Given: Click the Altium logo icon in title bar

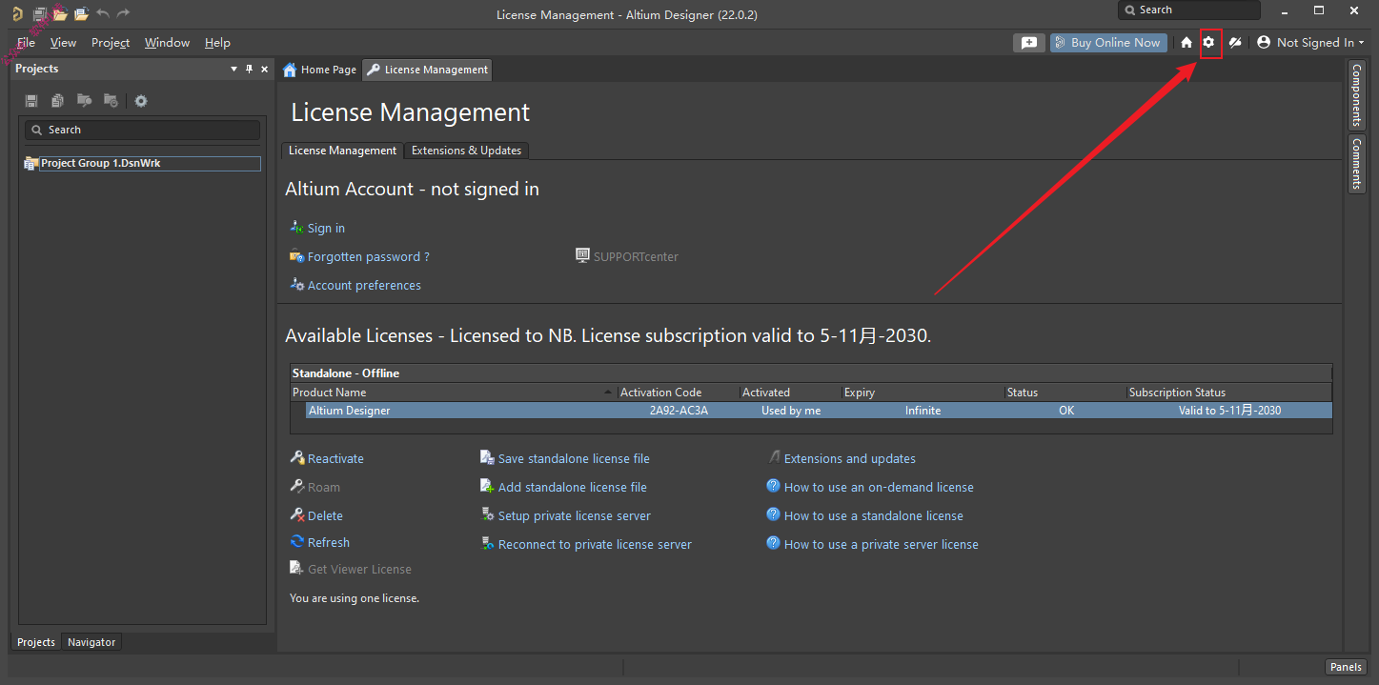Looking at the screenshot, I should point(17,14).
